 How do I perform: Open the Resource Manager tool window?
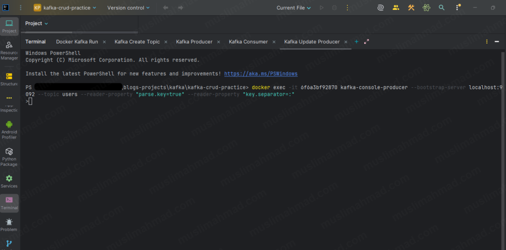(9, 50)
